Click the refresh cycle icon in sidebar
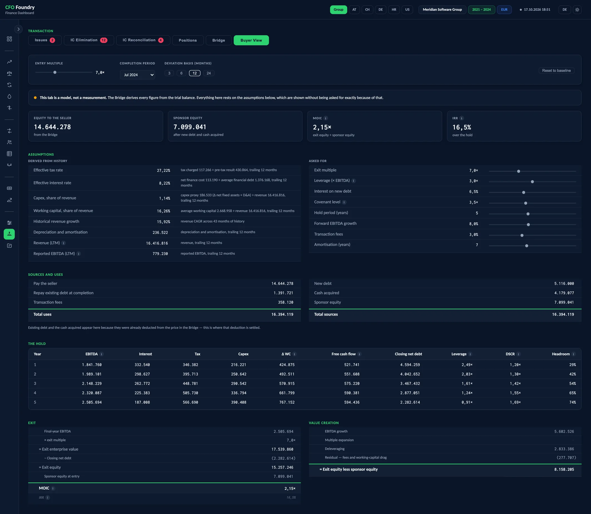591x514 pixels. coord(9,85)
